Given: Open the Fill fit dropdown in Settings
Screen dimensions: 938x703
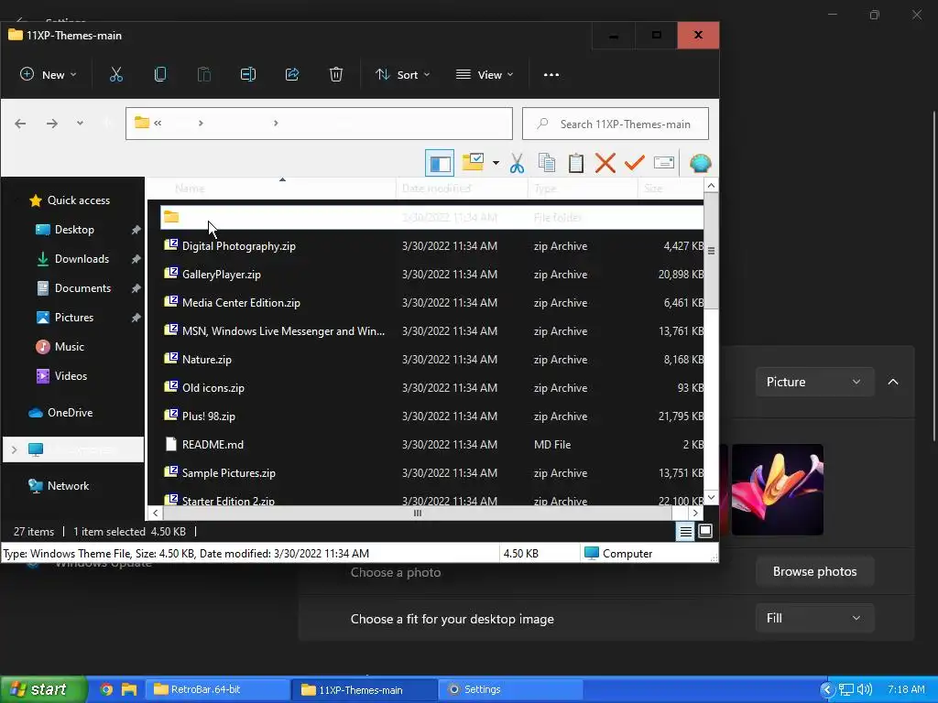Looking at the screenshot, I should pos(814,618).
